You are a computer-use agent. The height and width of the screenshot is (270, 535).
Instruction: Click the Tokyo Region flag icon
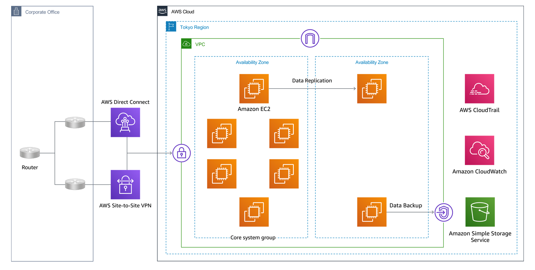pos(171,26)
